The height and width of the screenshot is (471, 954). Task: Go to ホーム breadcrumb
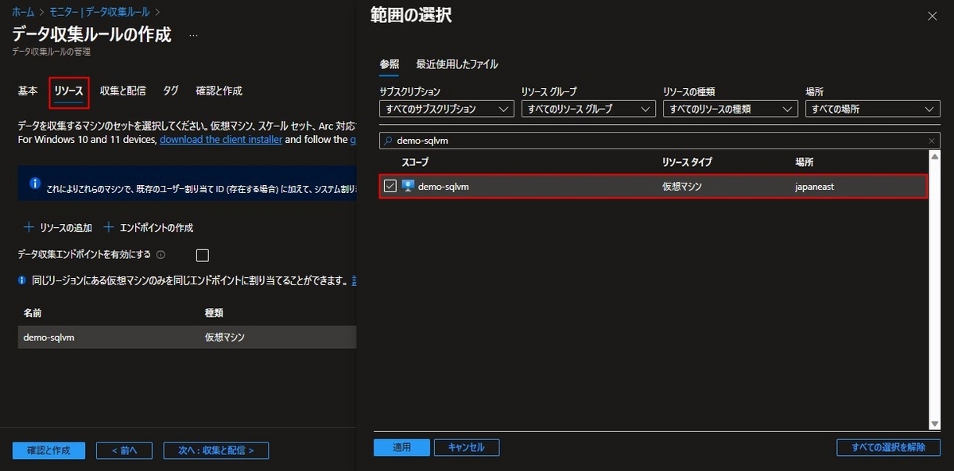tap(23, 12)
